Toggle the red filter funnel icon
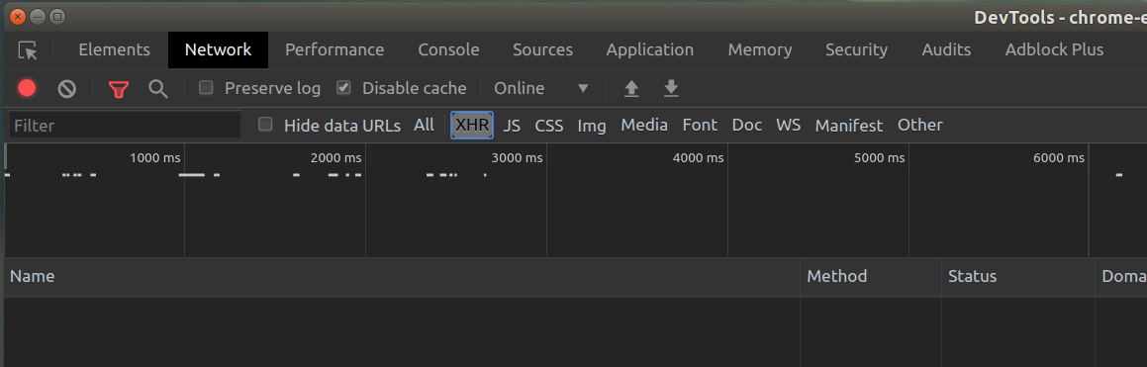Image resolution: width=1147 pixels, height=367 pixels. pos(119,89)
